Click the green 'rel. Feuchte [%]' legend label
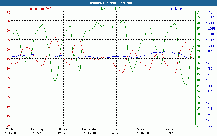Image resolution: width=217 pixels, height=136 pixels. click(109, 9)
